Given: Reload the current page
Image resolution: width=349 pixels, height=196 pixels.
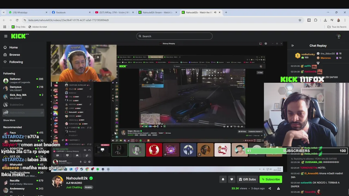Looking at the screenshot, I should pyautogui.click(x=17, y=20).
